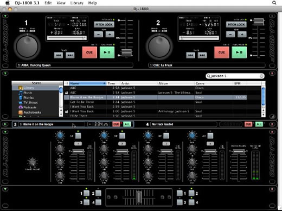Open the Help menu

tap(92, 3)
